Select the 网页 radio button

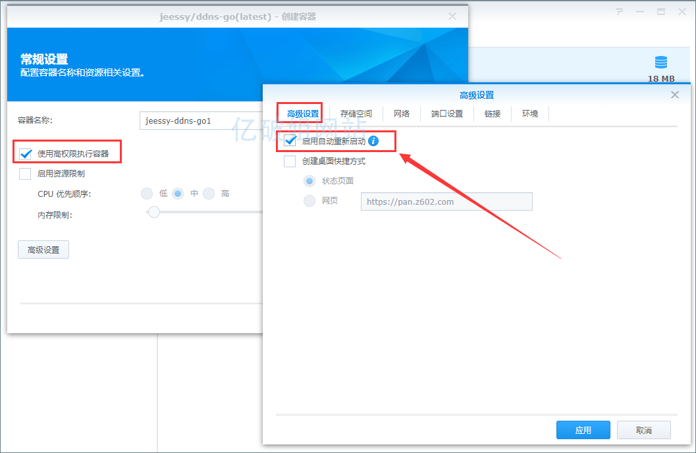309,201
